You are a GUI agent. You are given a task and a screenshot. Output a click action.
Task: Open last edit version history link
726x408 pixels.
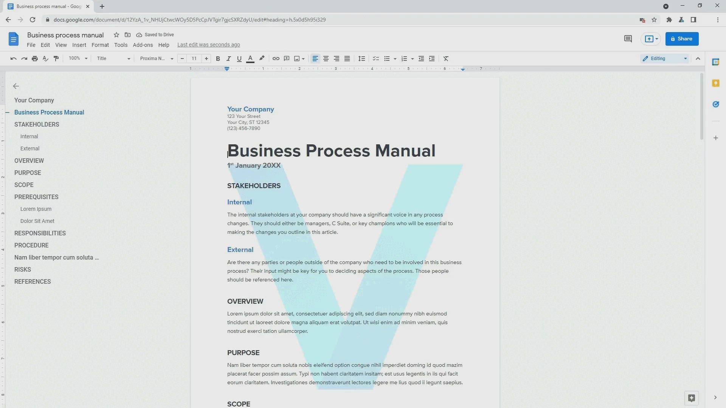(209, 45)
